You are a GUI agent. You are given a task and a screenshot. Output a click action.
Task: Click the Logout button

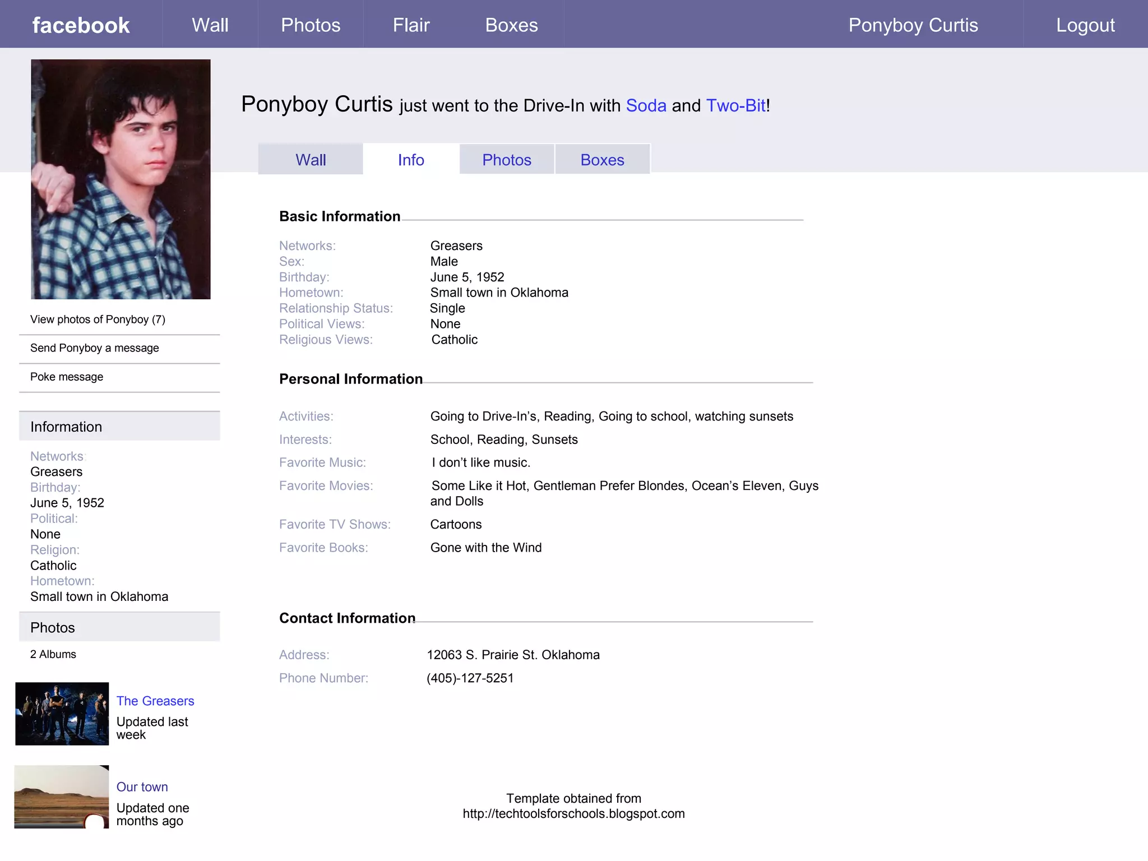tap(1085, 25)
